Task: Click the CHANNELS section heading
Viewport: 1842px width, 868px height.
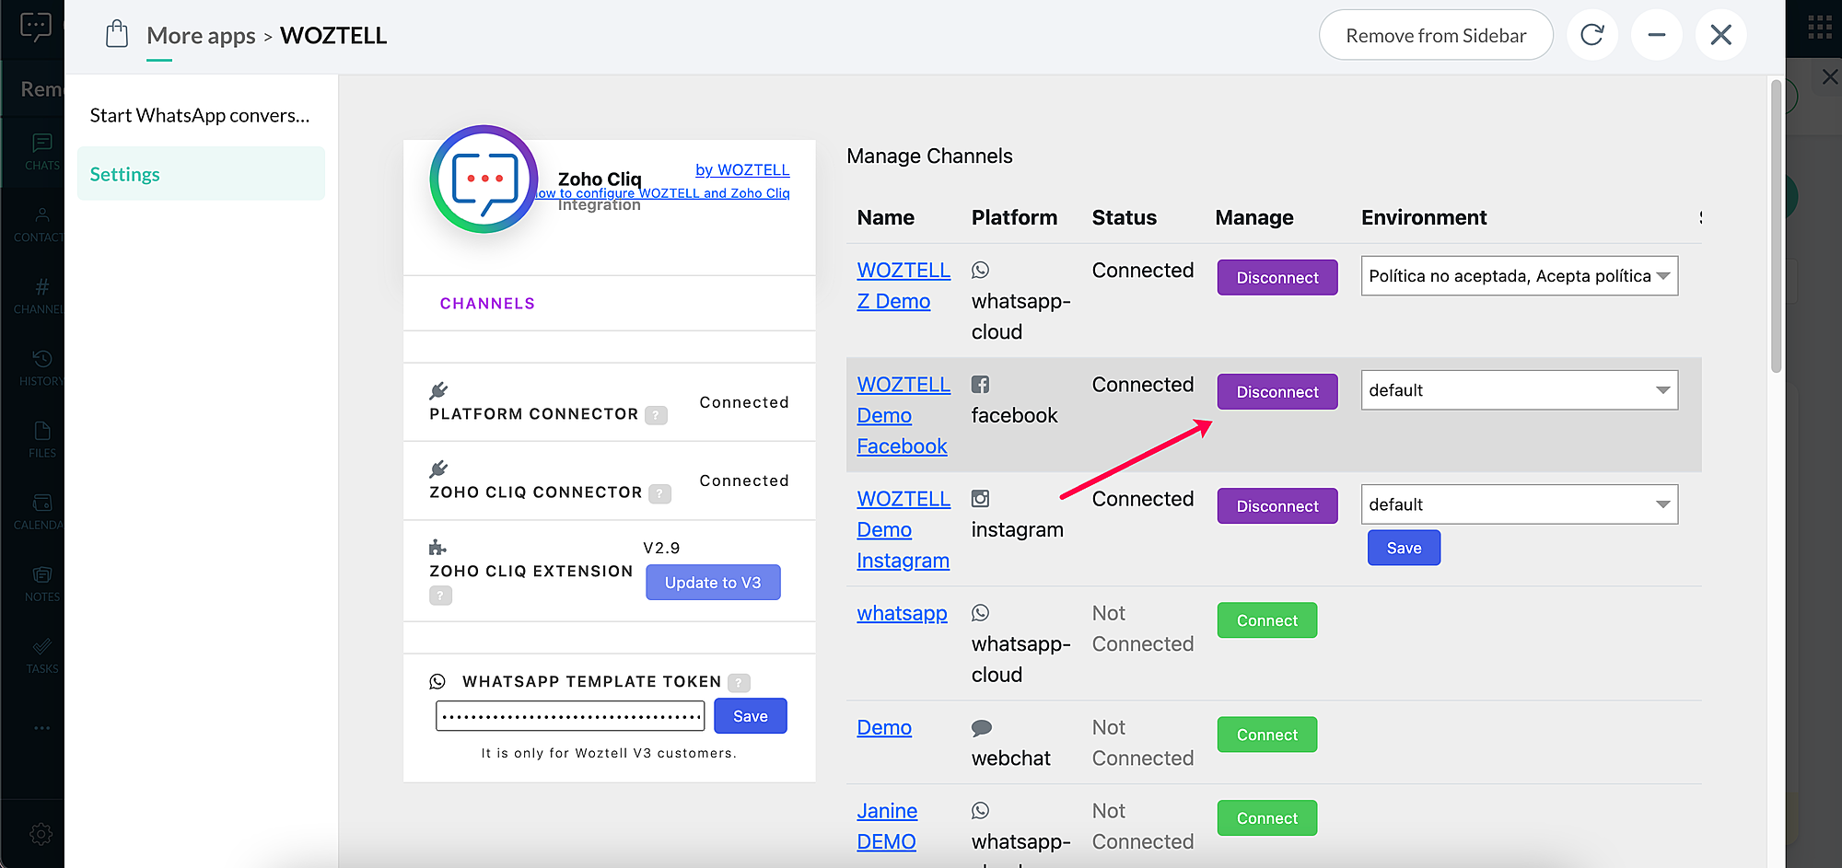Action: point(487,304)
